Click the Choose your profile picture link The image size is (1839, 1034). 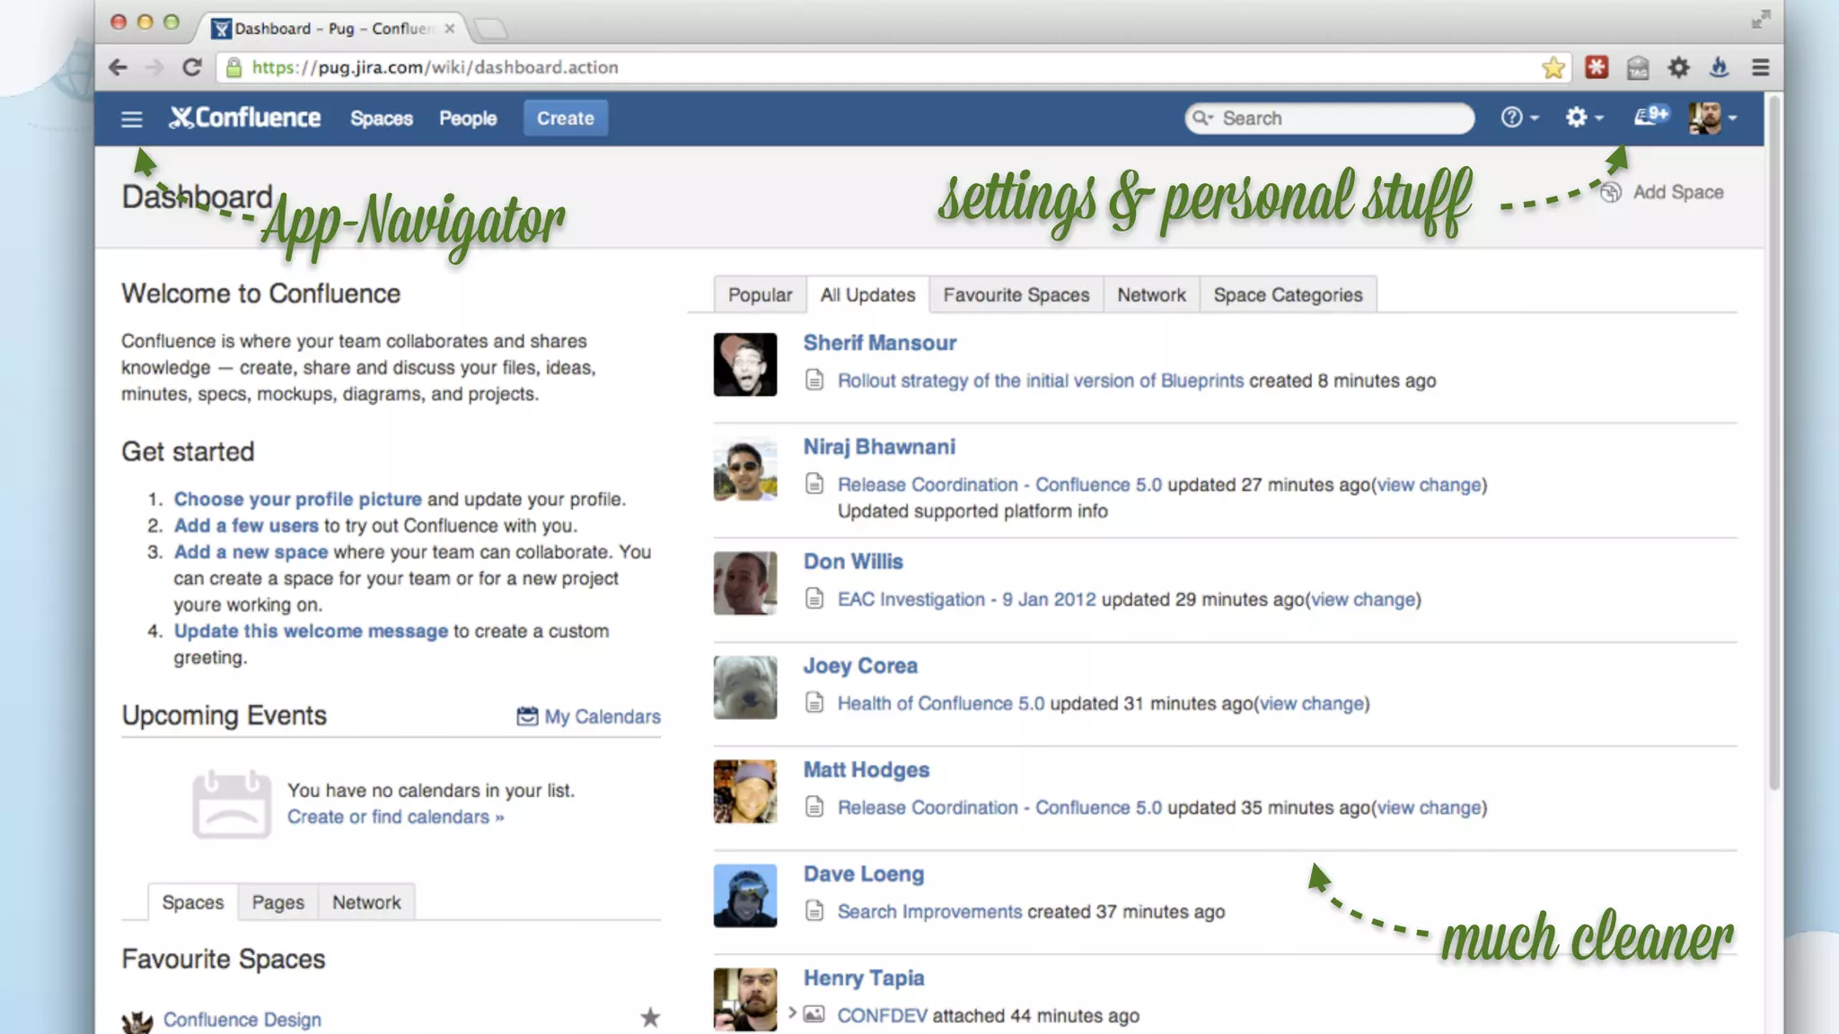pos(297,499)
